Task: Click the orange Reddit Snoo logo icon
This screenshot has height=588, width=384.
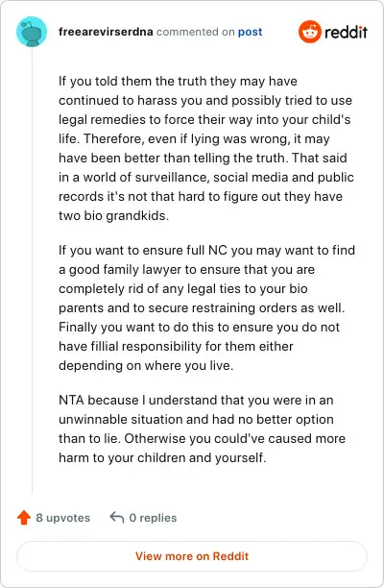Action: coord(310,32)
